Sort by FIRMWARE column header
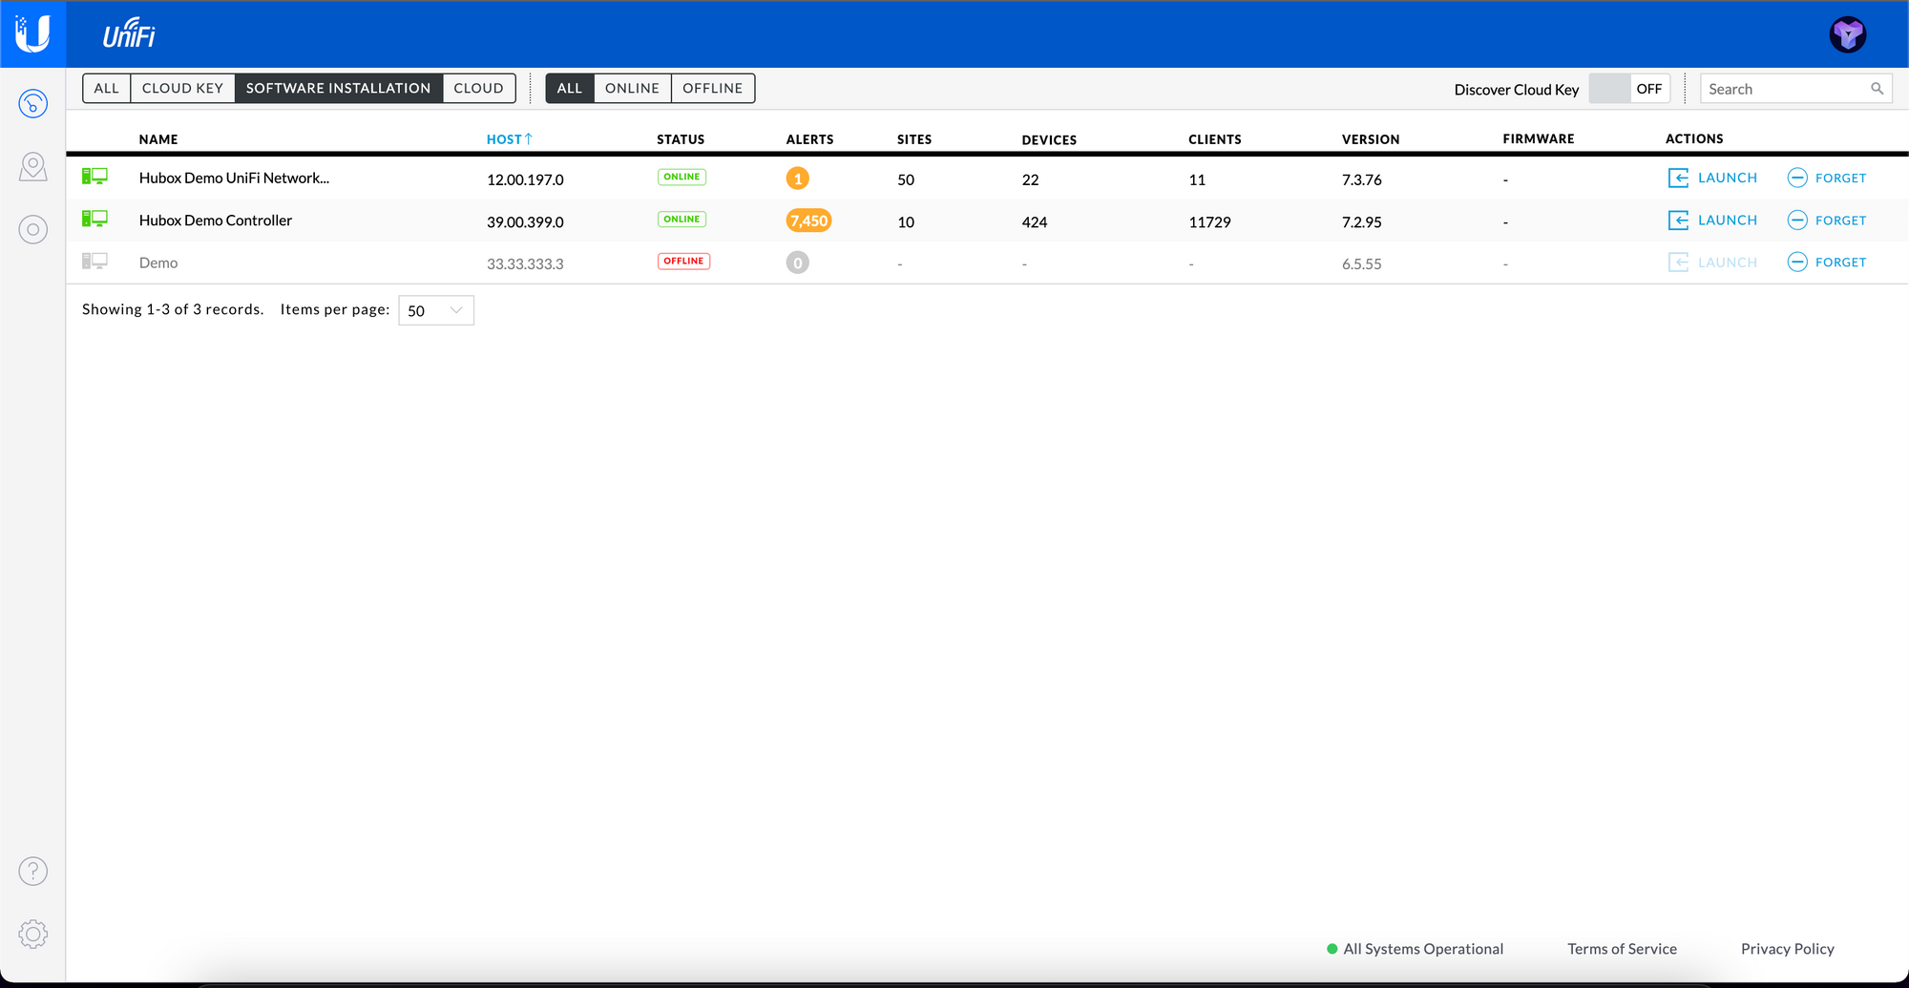 tap(1539, 139)
